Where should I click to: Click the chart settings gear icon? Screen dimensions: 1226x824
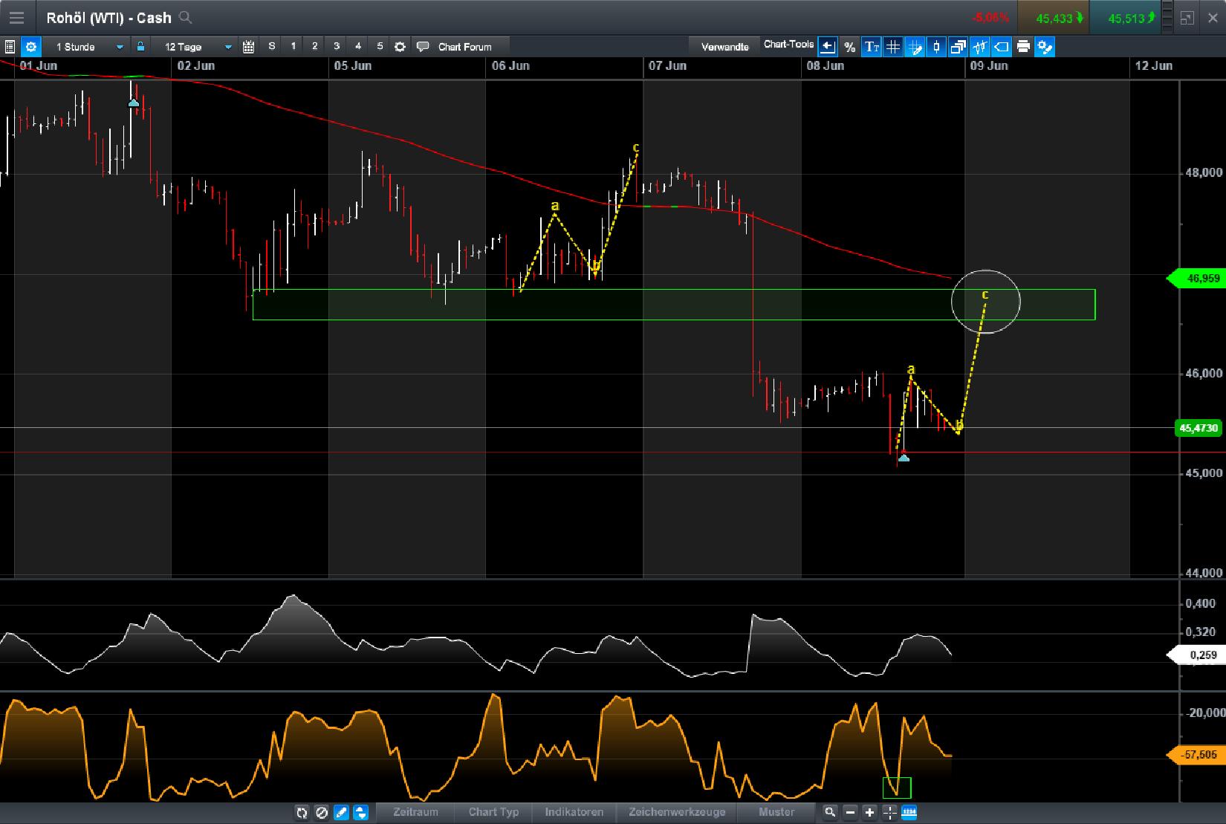tap(31, 46)
